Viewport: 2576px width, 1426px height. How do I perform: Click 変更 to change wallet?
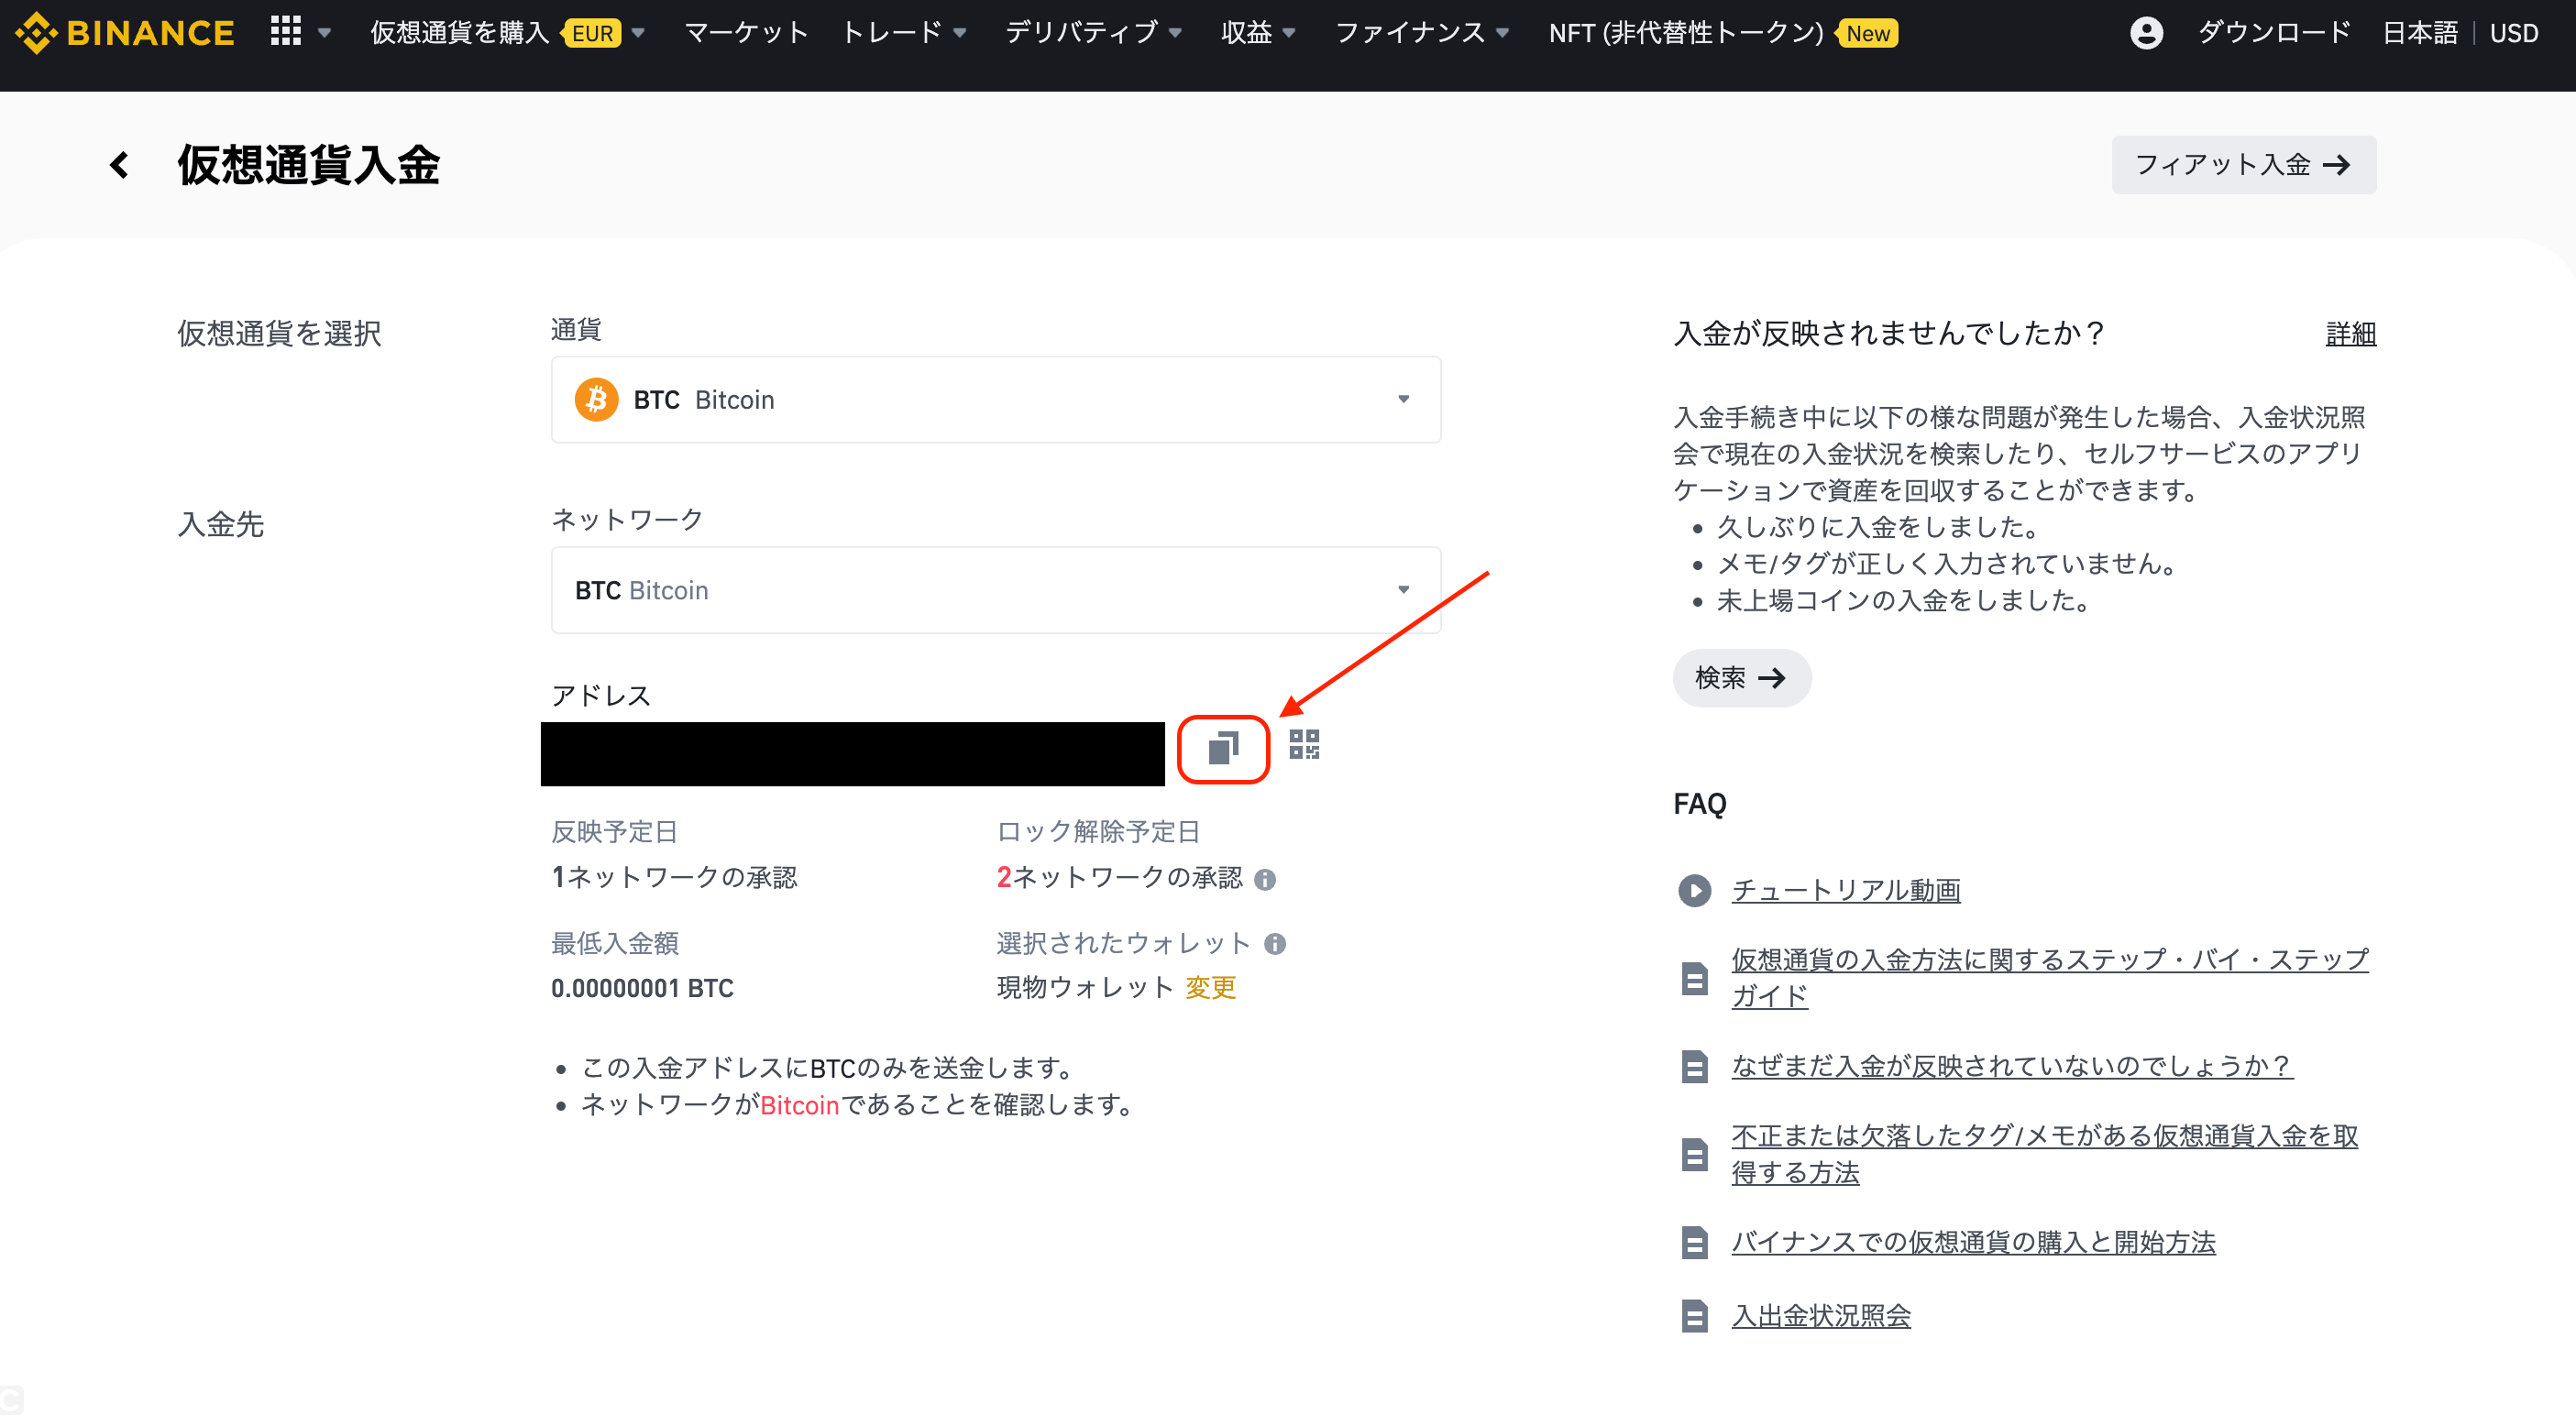pyautogui.click(x=1211, y=988)
